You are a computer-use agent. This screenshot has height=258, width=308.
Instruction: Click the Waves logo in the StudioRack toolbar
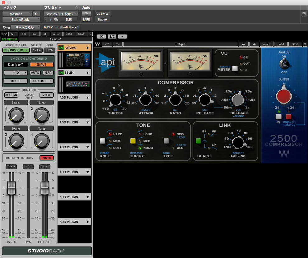point(4,34)
